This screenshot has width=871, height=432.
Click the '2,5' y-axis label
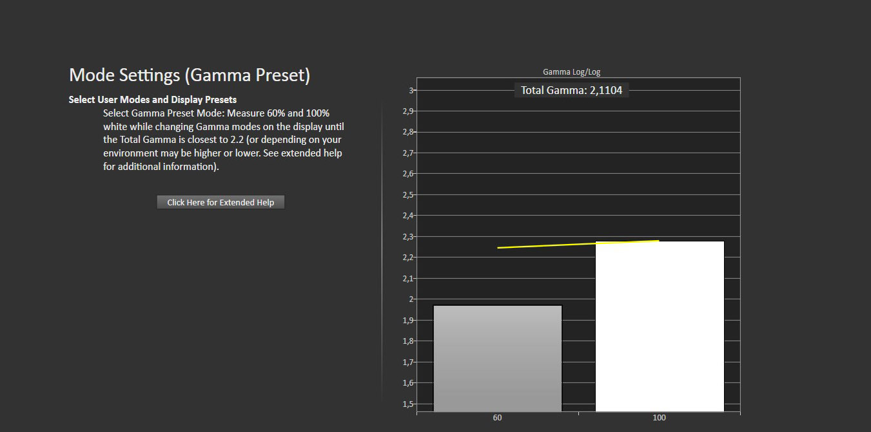(407, 194)
